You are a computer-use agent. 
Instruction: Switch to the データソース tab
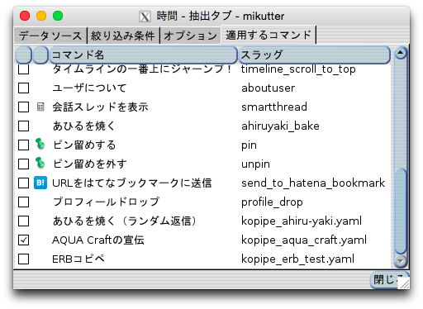coord(50,36)
